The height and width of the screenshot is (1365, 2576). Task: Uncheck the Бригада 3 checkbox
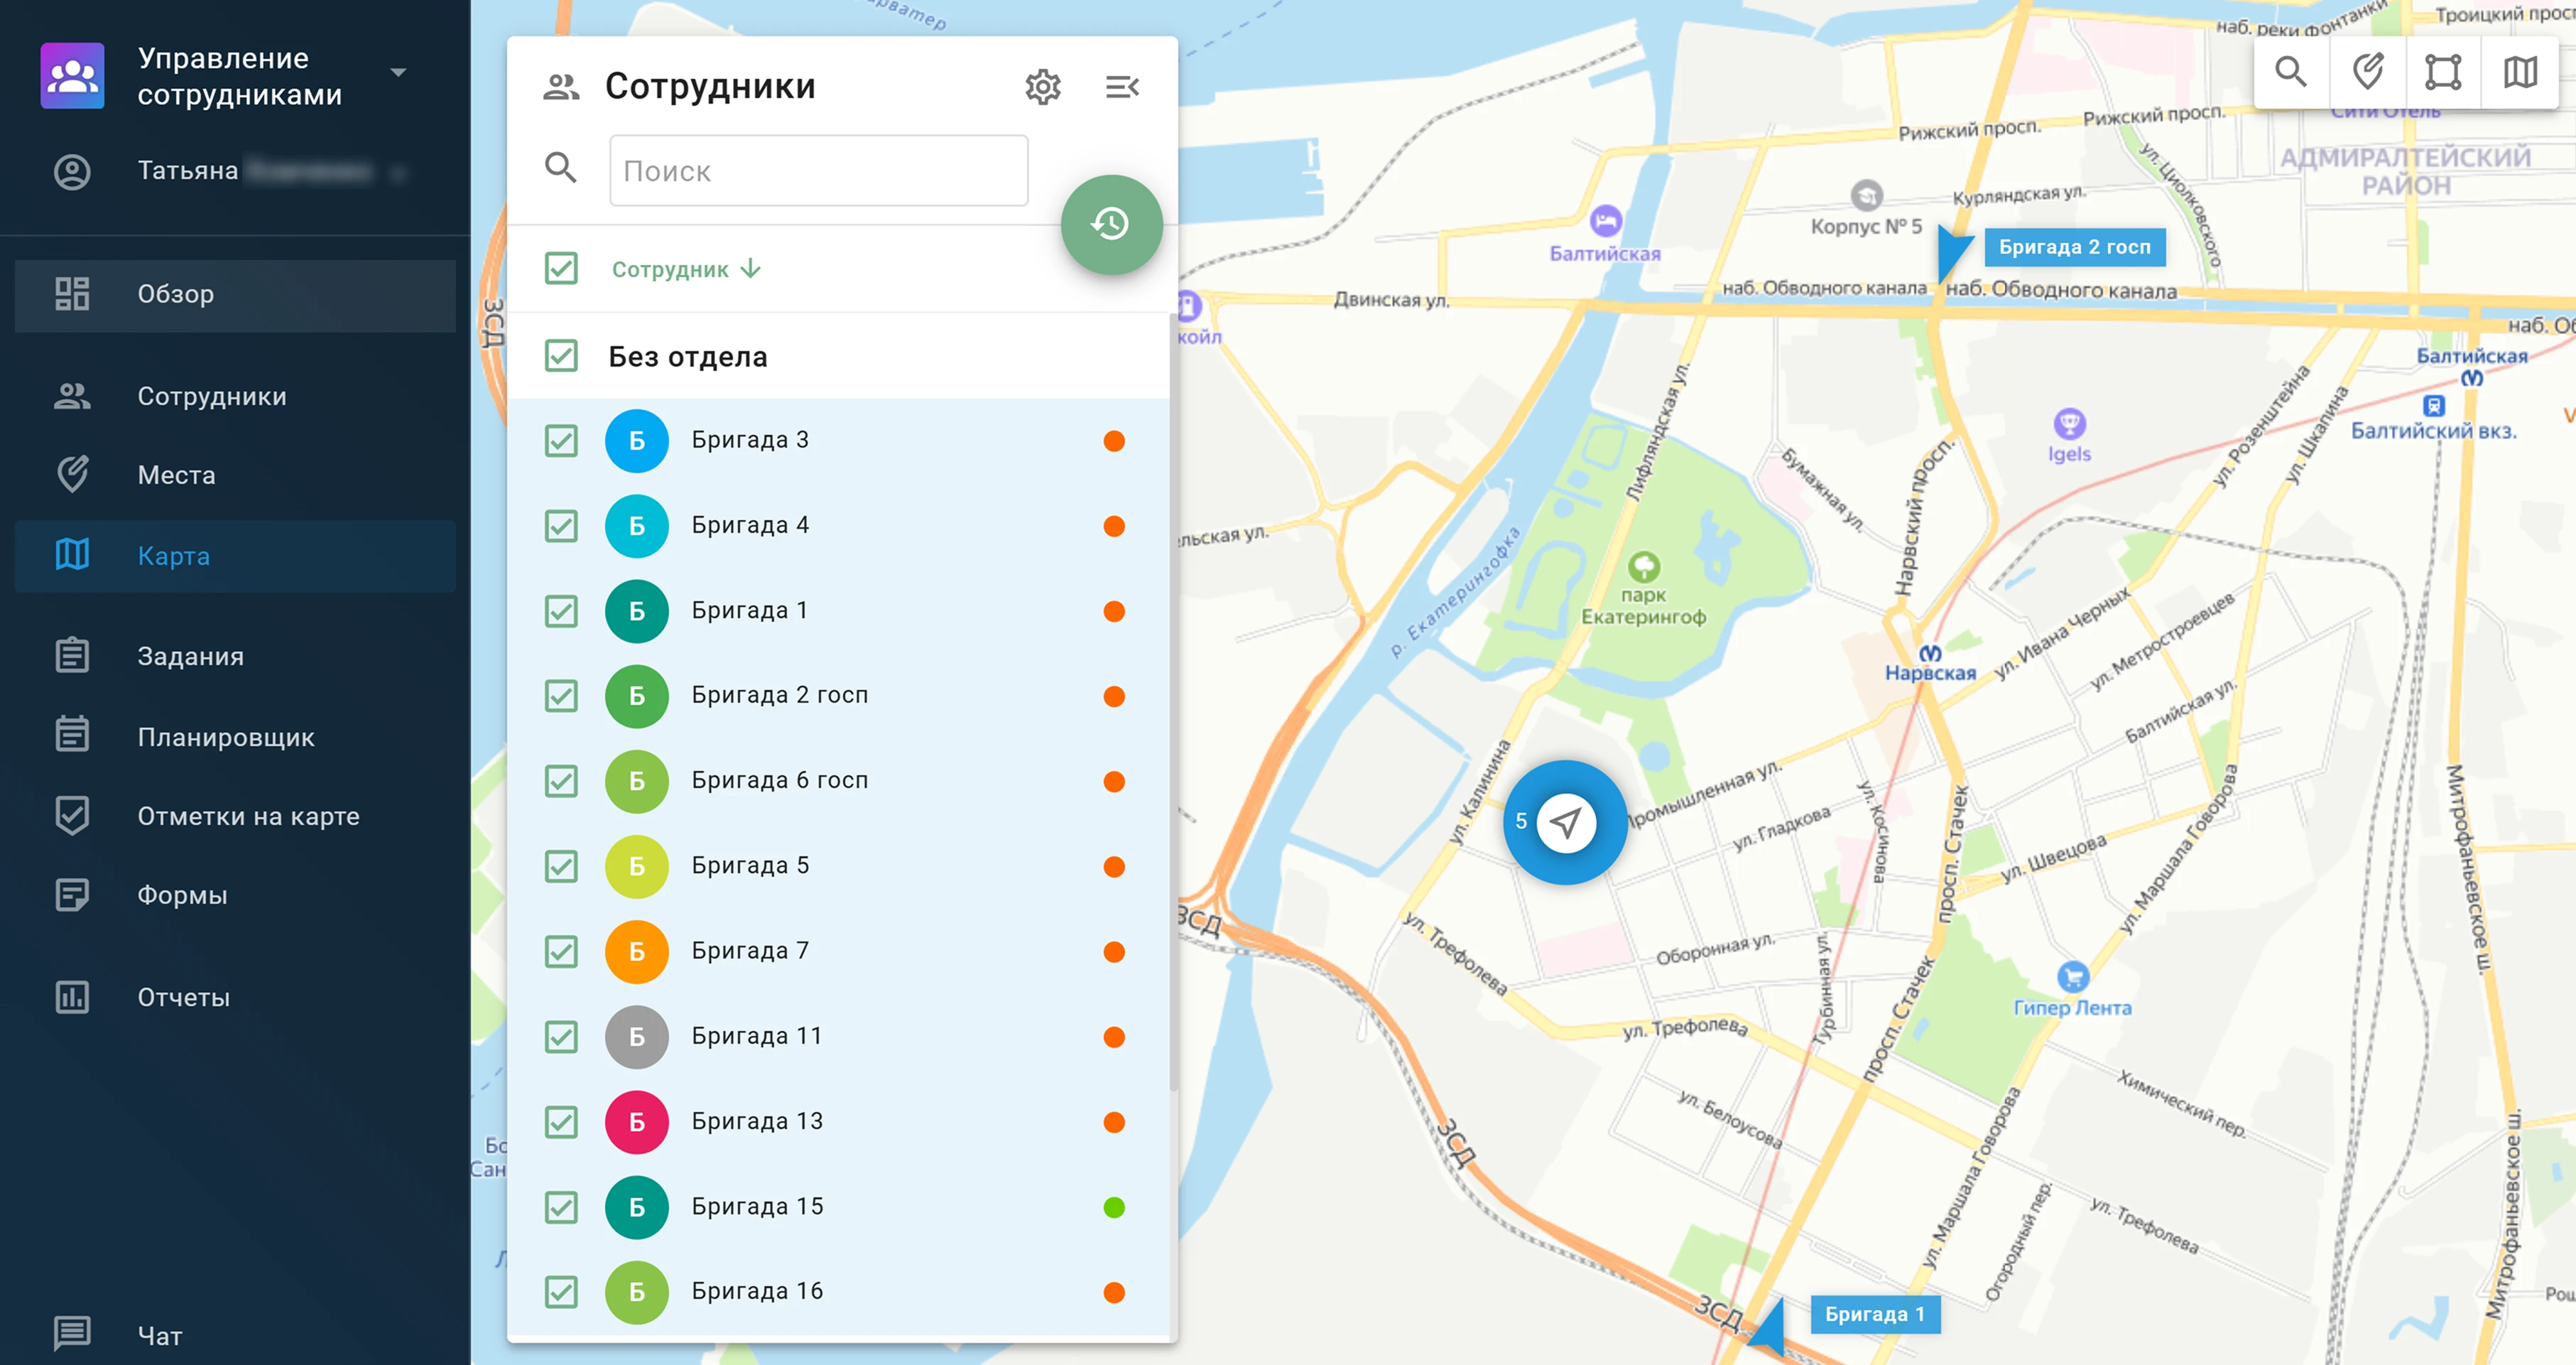click(561, 441)
